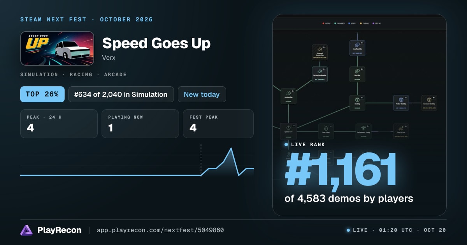Image resolution: width=467 pixels, height=245 pixels.
Task: Select the Performance Tuning sliders node
Action: click(363, 131)
